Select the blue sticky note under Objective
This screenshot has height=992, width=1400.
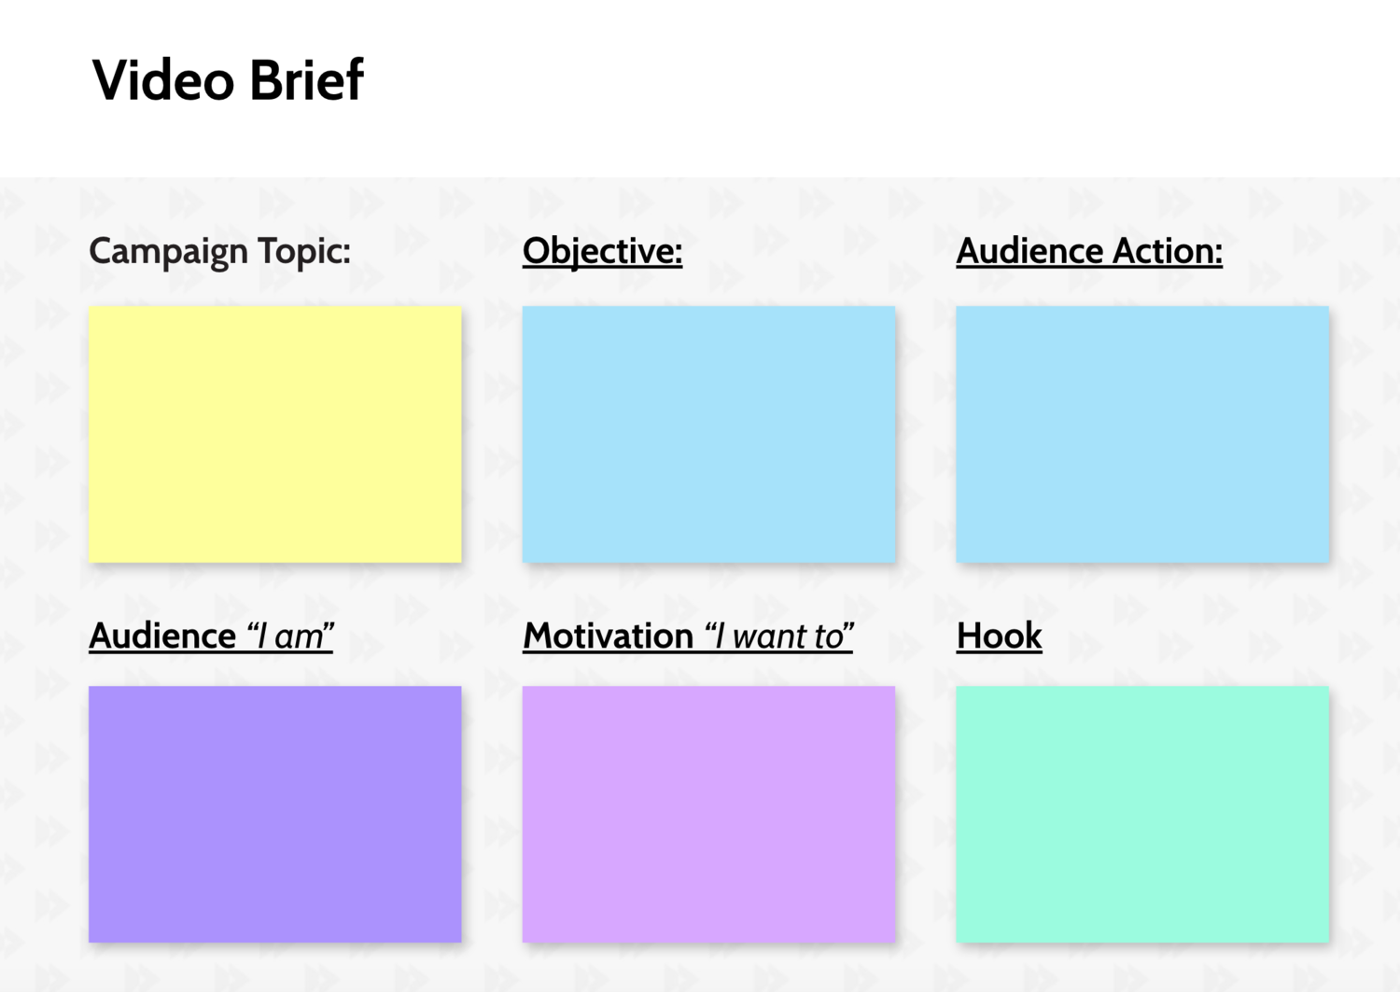(708, 434)
